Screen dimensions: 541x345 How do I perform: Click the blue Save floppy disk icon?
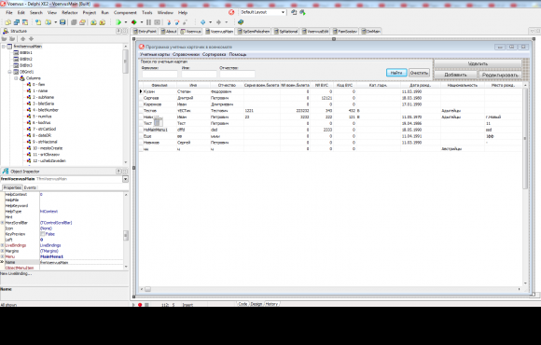point(62,22)
